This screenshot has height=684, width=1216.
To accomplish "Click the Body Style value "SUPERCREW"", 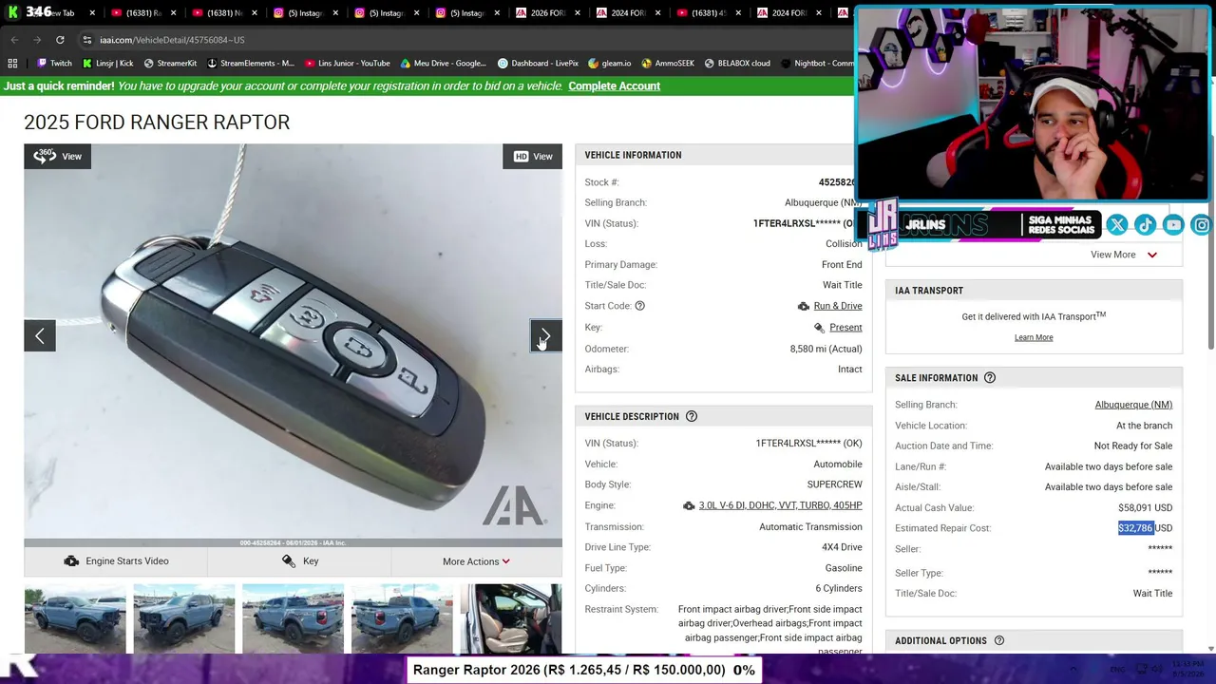I will coord(834,484).
